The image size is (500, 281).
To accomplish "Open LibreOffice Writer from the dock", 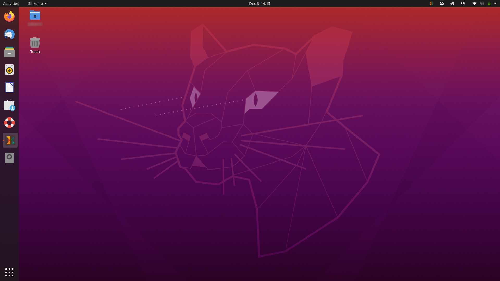I will (9, 87).
